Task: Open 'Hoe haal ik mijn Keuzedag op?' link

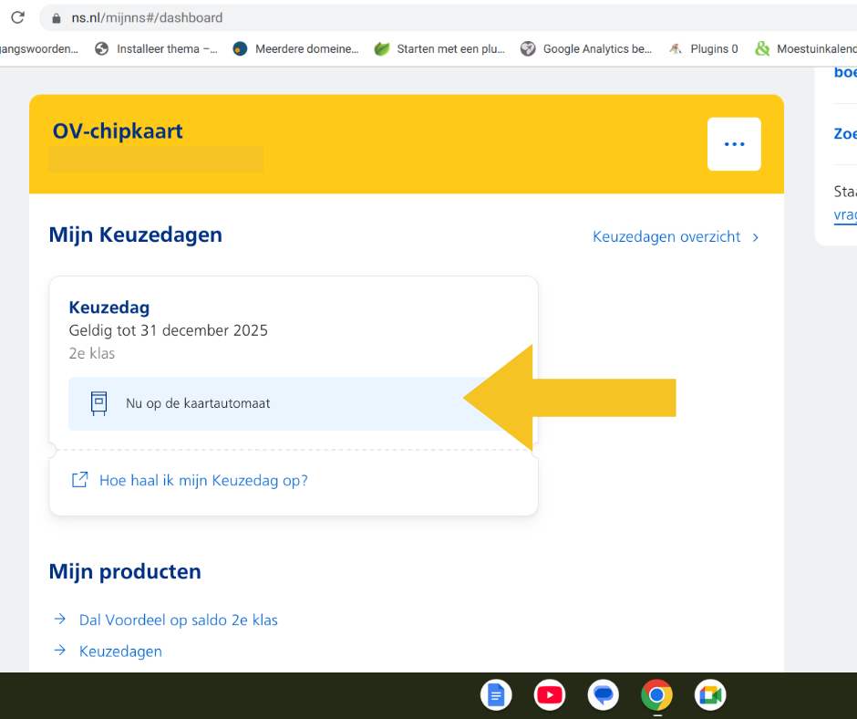Action: [203, 481]
